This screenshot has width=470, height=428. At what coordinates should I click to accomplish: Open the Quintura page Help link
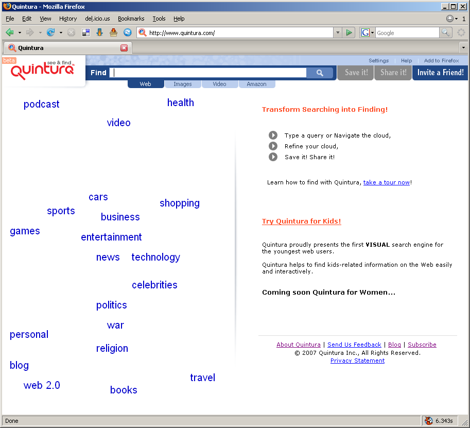tap(407, 61)
